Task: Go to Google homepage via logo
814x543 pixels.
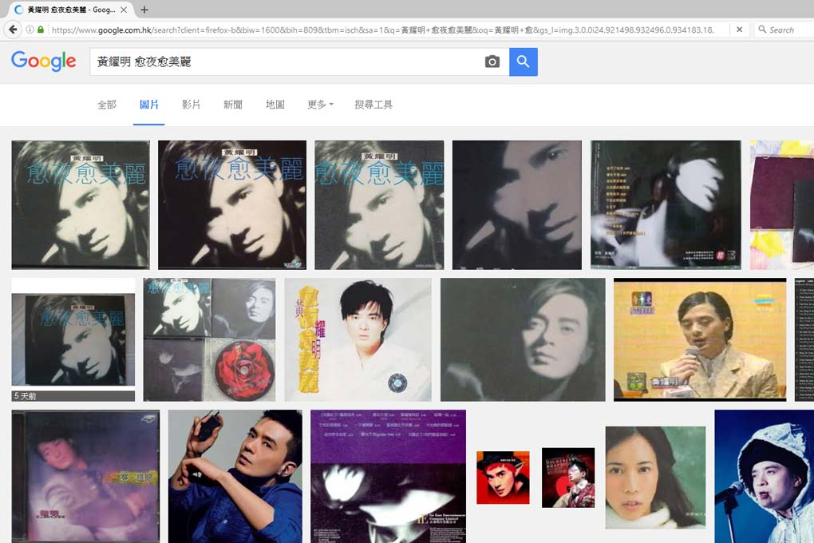Action: click(x=44, y=61)
